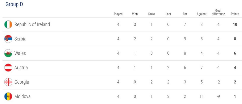The height and width of the screenshot is (104, 242).
Task: Click the Serbia flag icon
Action: tap(8, 39)
